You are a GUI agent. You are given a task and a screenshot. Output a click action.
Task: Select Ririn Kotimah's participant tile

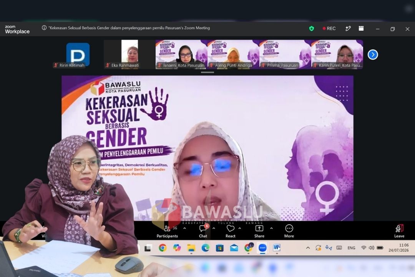78,55
